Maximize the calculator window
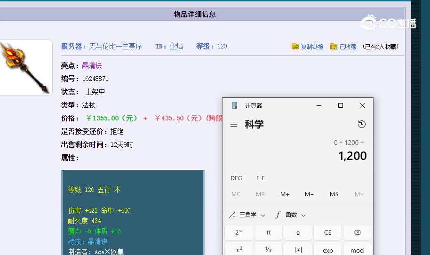430x255 pixels. click(x=341, y=105)
